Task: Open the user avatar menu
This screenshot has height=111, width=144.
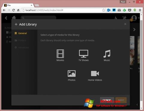Action: [134, 18]
